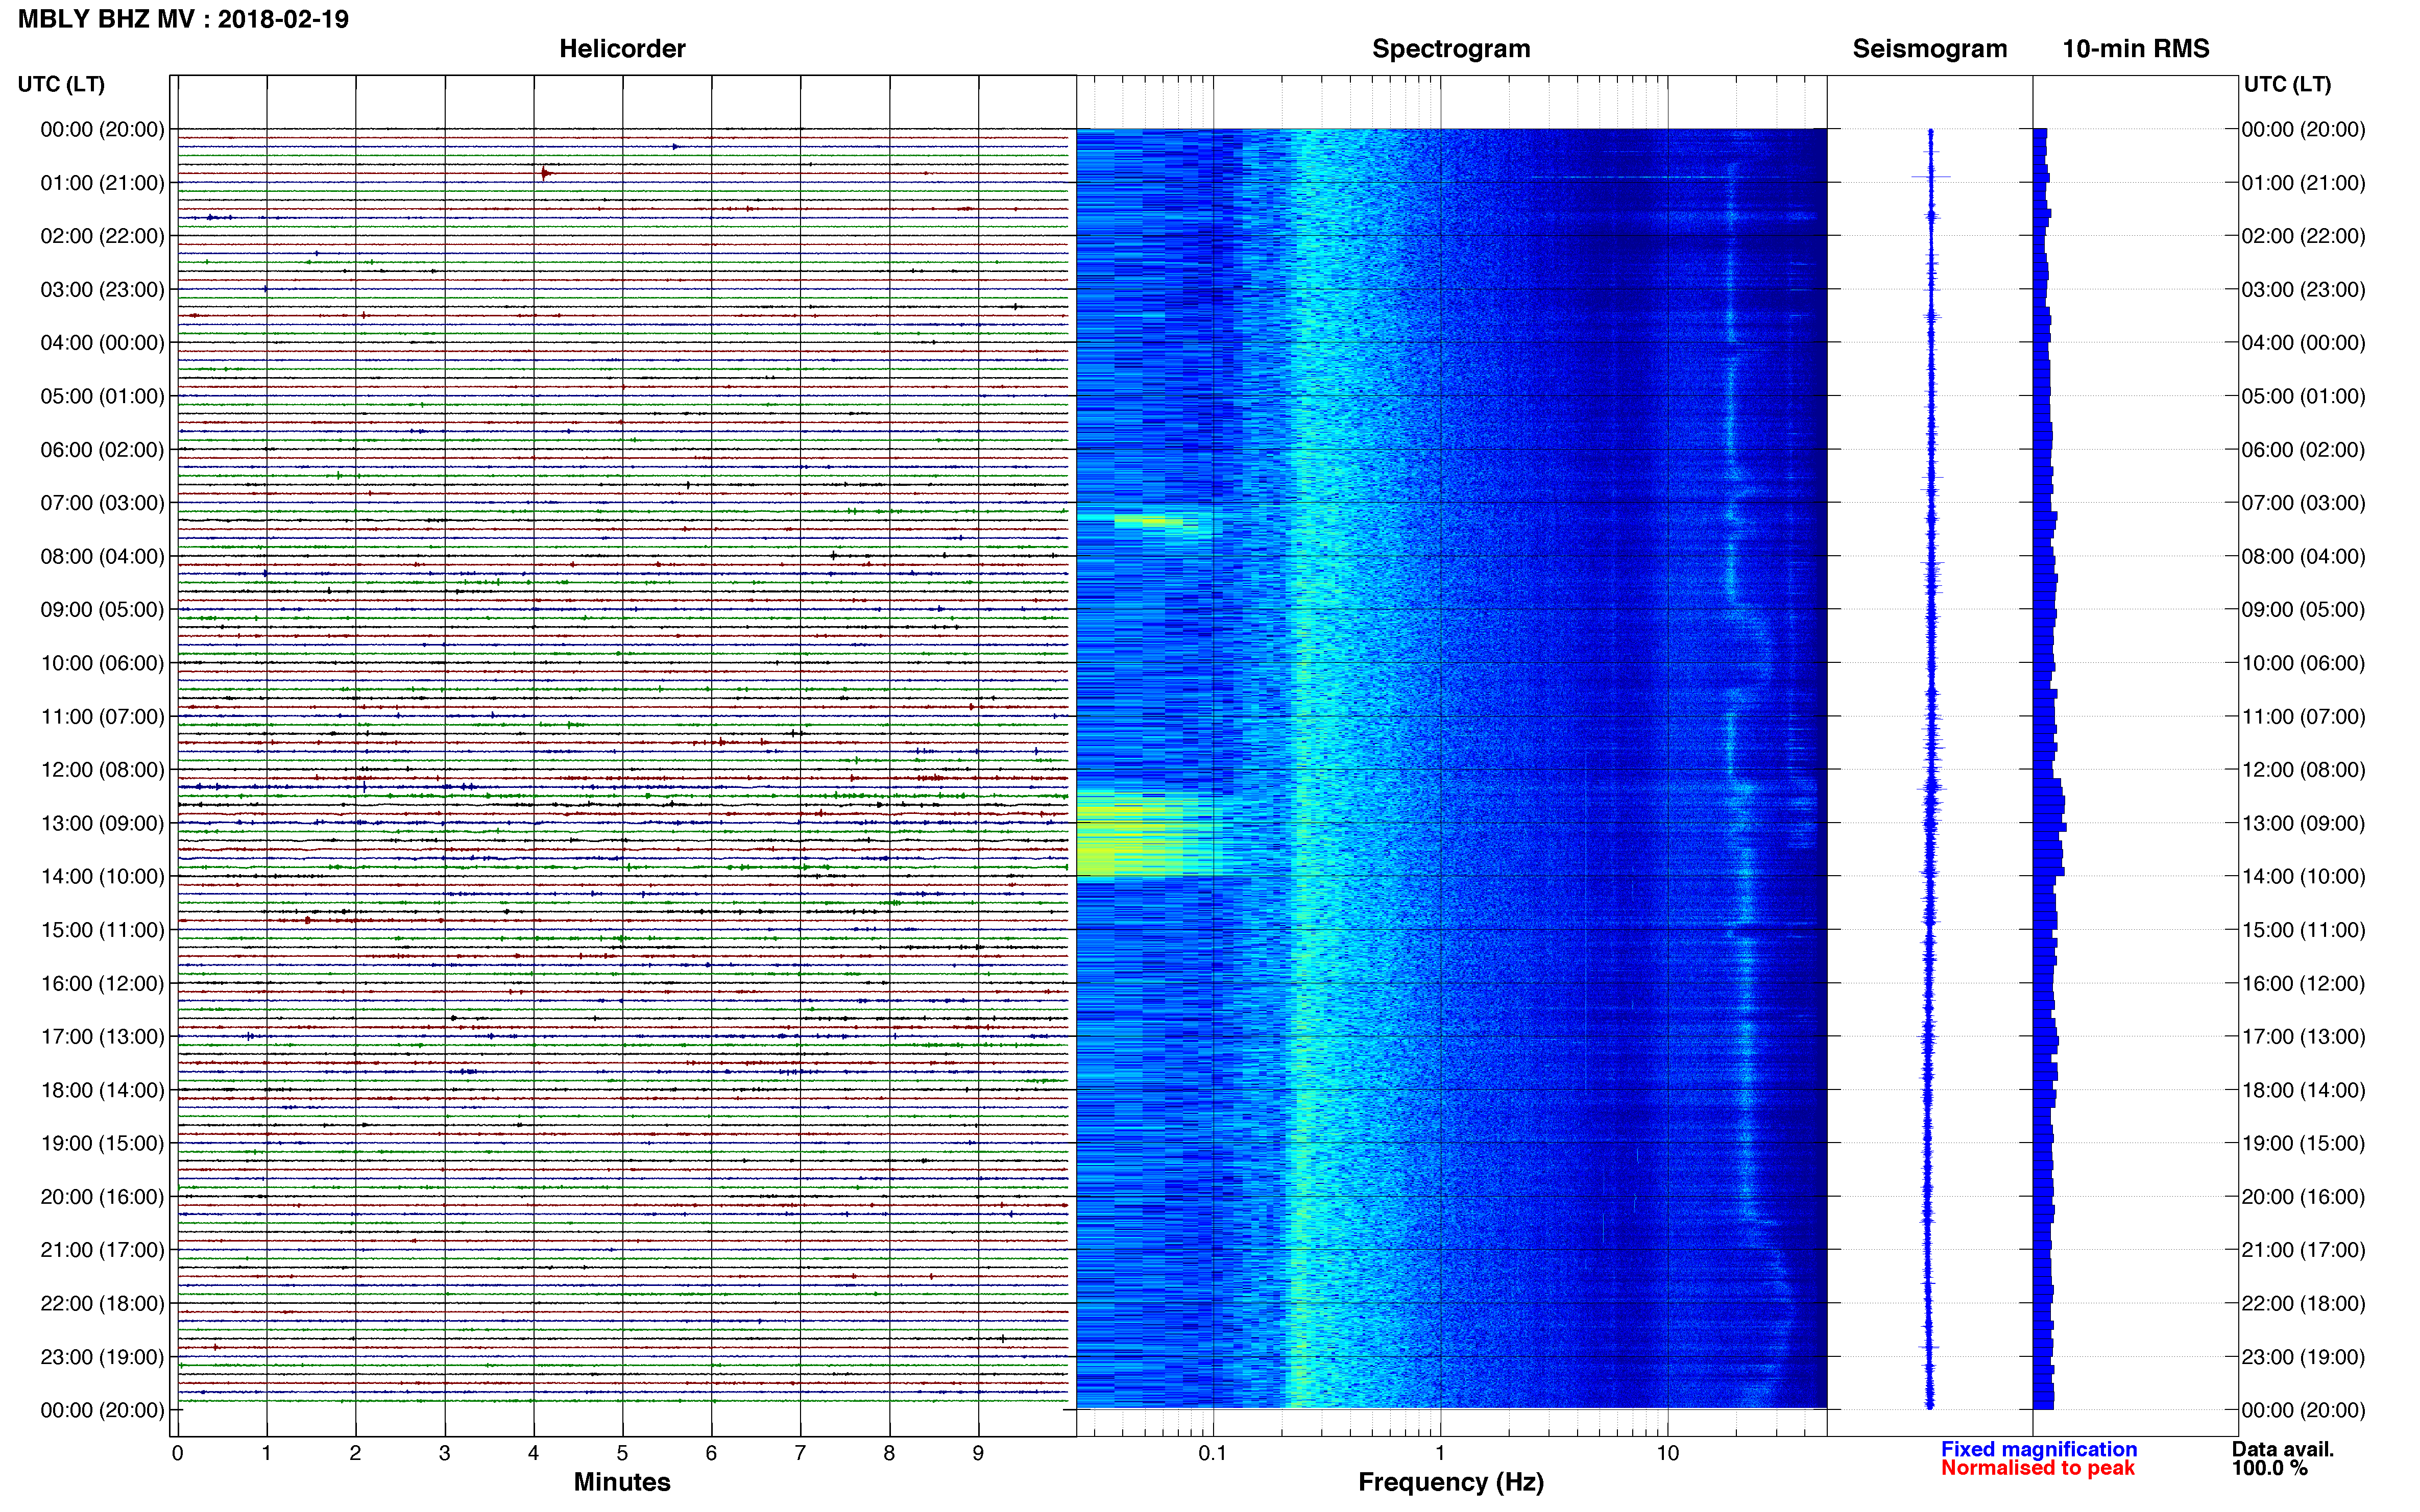Click left time label 22:00 (18:00)
This screenshot has width=2420, height=1512.
[102, 1304]
